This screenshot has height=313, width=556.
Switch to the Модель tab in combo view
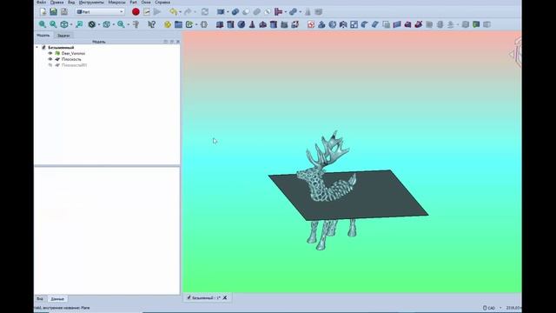43,35
